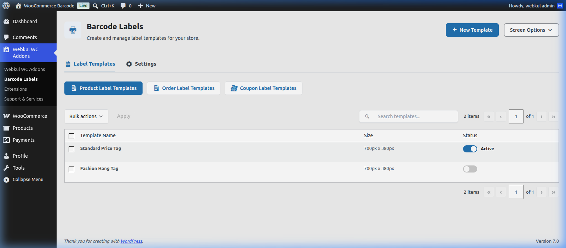Click the search magnifier icon in admin bar
Viewport: 566px width, 248px height.
(x=96, y=6)
